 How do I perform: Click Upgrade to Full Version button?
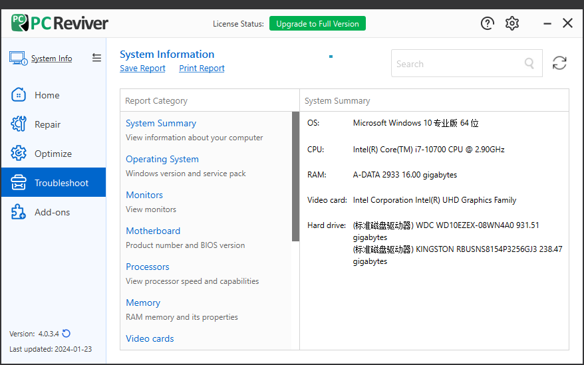[317, 23]
